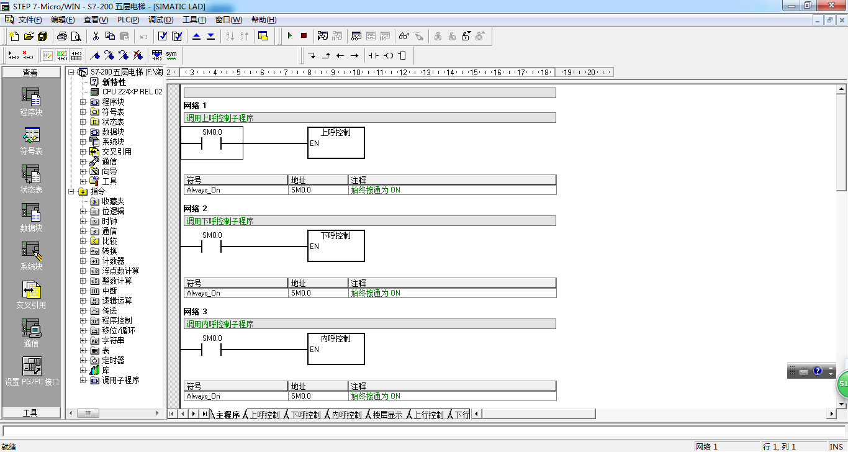
Task: Open 设置 PG/PC 接口 in the navigation bar
Action: click(32, 371)
